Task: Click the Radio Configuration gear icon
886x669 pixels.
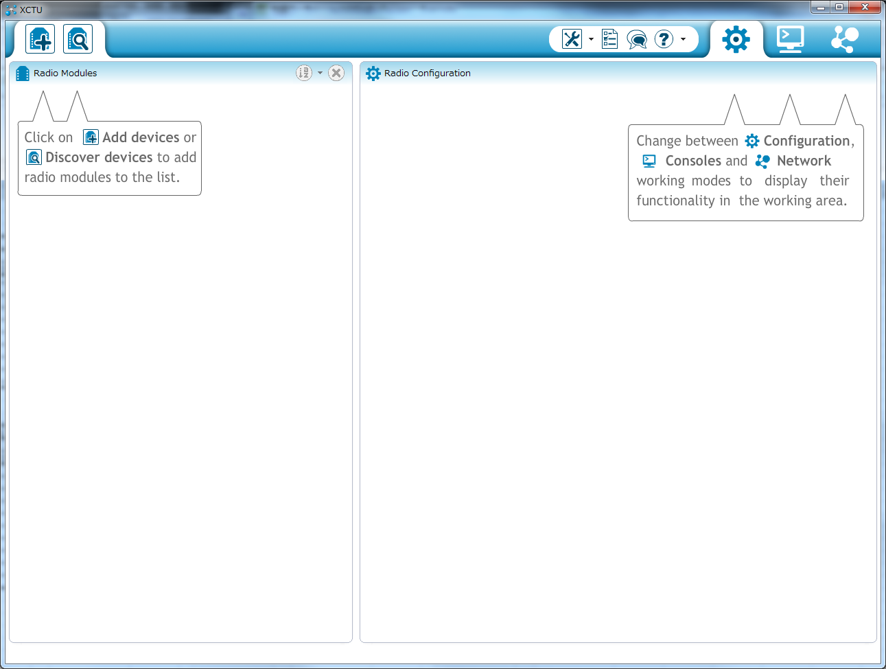Action: [x=373, y=73]
